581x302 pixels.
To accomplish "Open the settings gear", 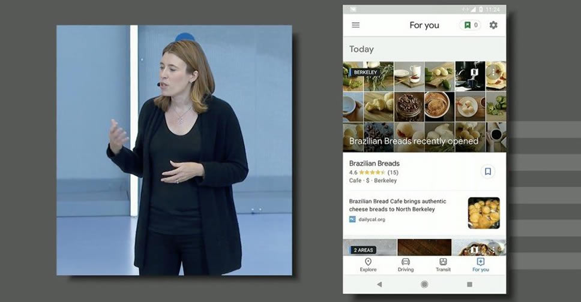I will pyautogui.click(x=493, y=25).
